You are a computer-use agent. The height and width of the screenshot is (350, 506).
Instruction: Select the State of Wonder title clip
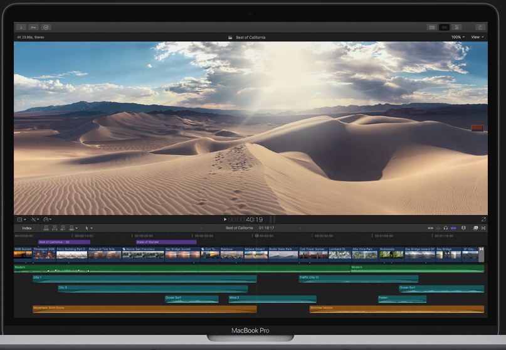point(166,242)
